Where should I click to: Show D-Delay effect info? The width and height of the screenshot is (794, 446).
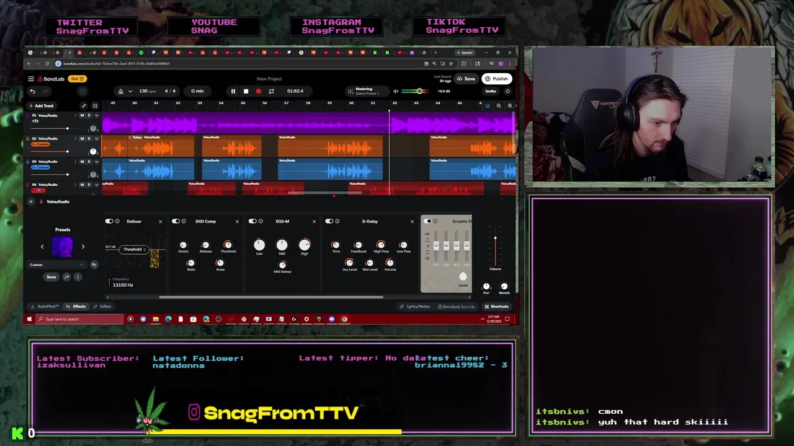[337, 221]
